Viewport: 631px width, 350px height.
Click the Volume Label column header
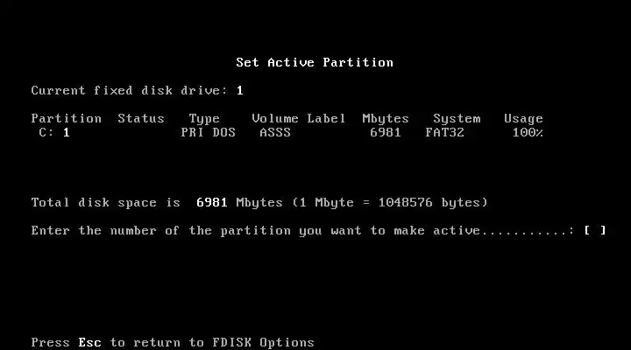(x=299, y=118)
